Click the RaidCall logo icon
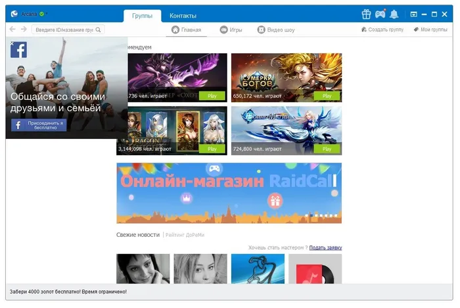Image resolution: width=460 pixels, height=308 pixels. (x=14, y=14)
